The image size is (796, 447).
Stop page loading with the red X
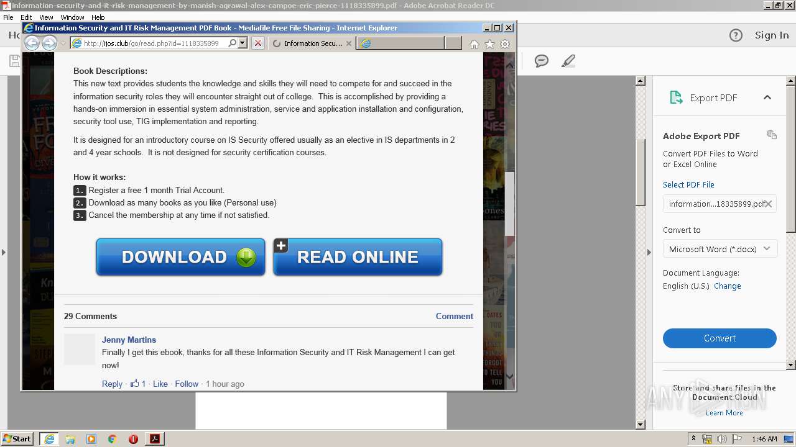point(258,43)
